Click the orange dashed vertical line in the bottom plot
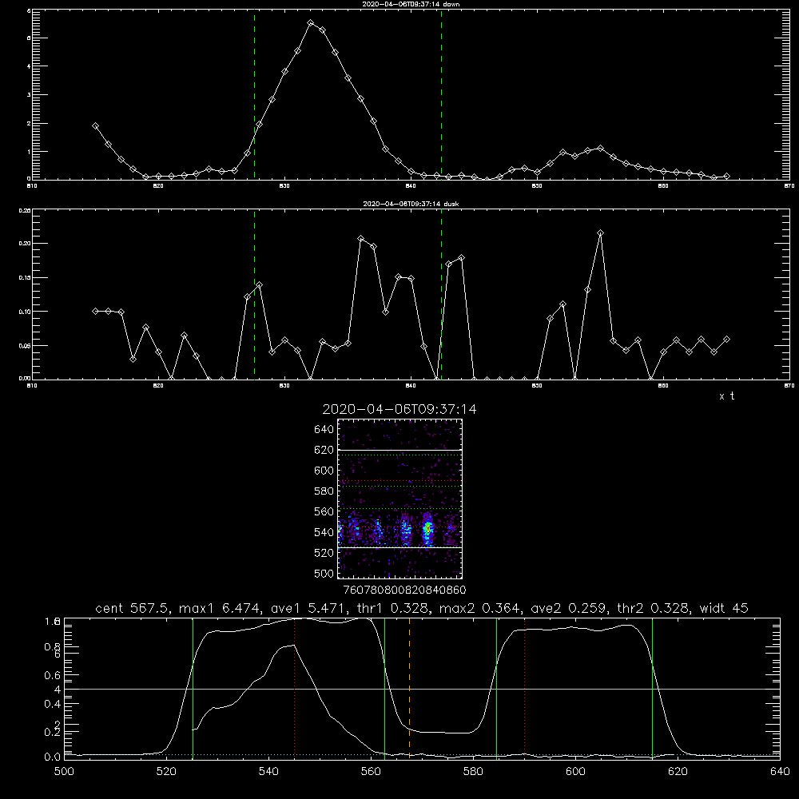 (410, 689)
